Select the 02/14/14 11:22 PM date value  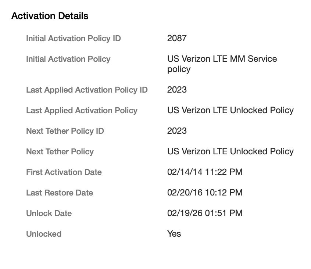tap(205, 172)
